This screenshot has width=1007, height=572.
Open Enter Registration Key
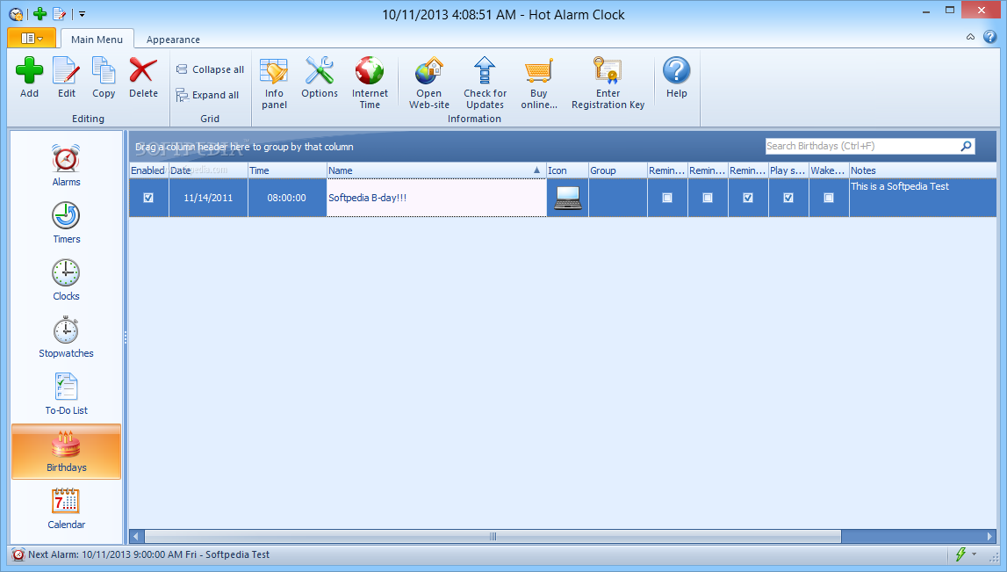point(608,83)
